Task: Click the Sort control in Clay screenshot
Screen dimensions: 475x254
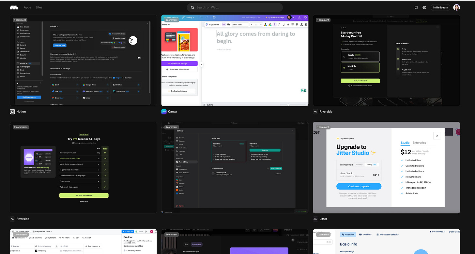Action: [x=76, y=238]
